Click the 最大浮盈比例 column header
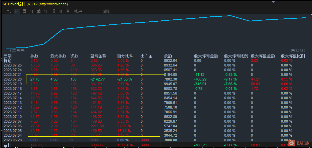The width and height of the screenshot is (312, 148). click(293, 56)
